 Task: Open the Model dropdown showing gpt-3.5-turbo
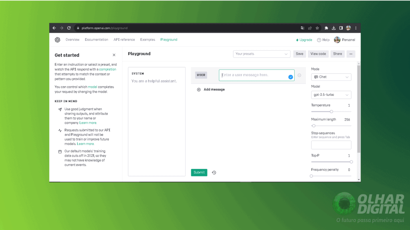331,95
